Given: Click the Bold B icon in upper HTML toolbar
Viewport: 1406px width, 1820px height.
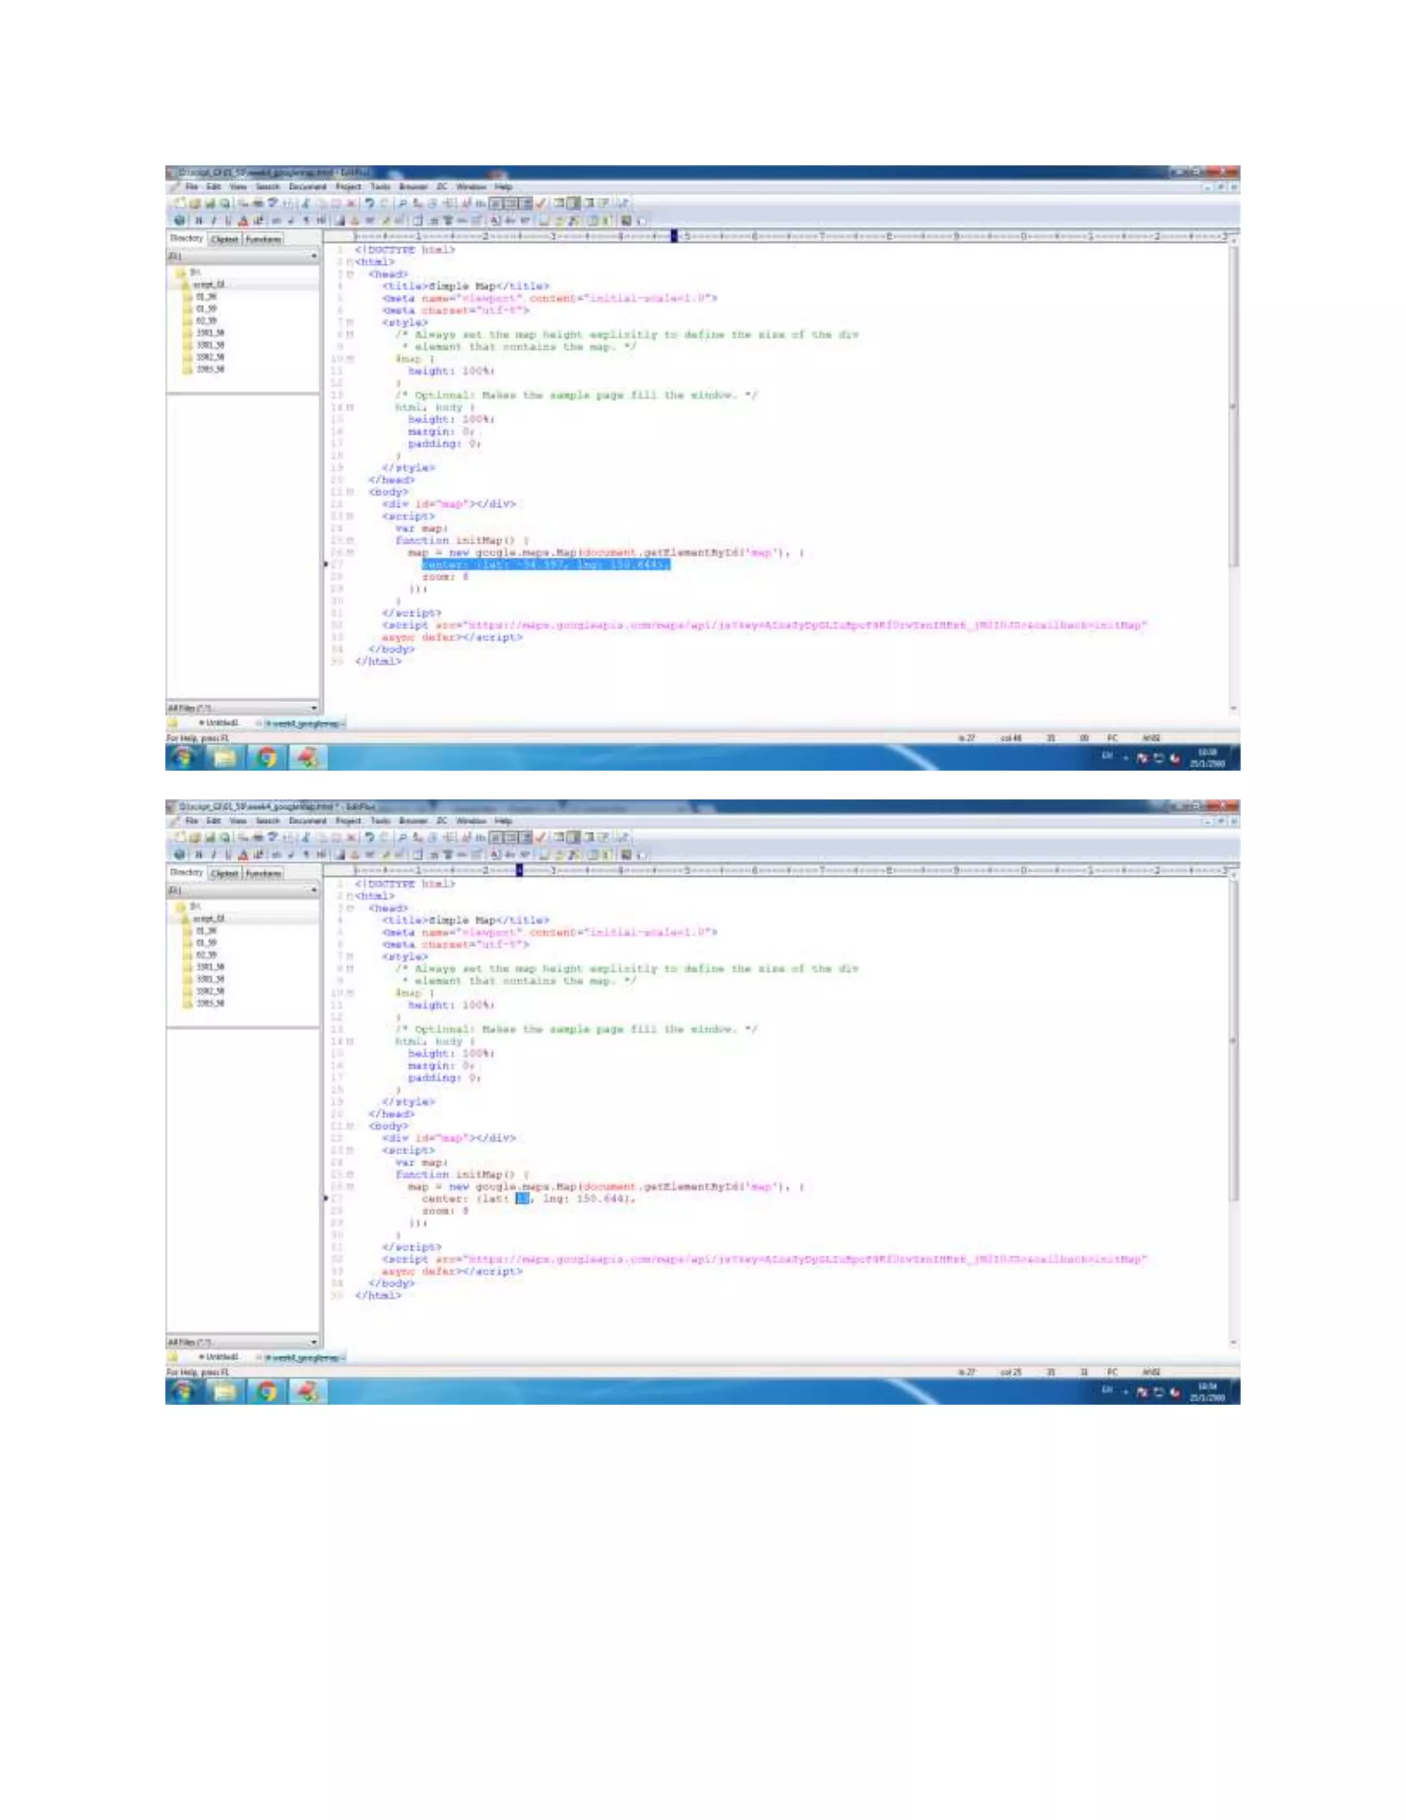Looking at the screenshot, I should point(198,221).
